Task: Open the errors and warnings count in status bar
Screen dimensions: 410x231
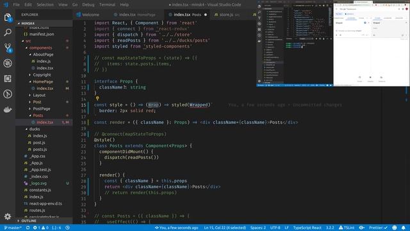Action: coord(40,228)
